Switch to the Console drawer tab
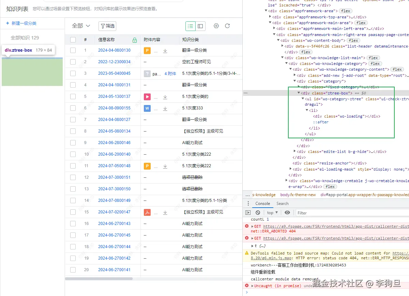This screenshot has height=296, width=409. tap(263, 204)
